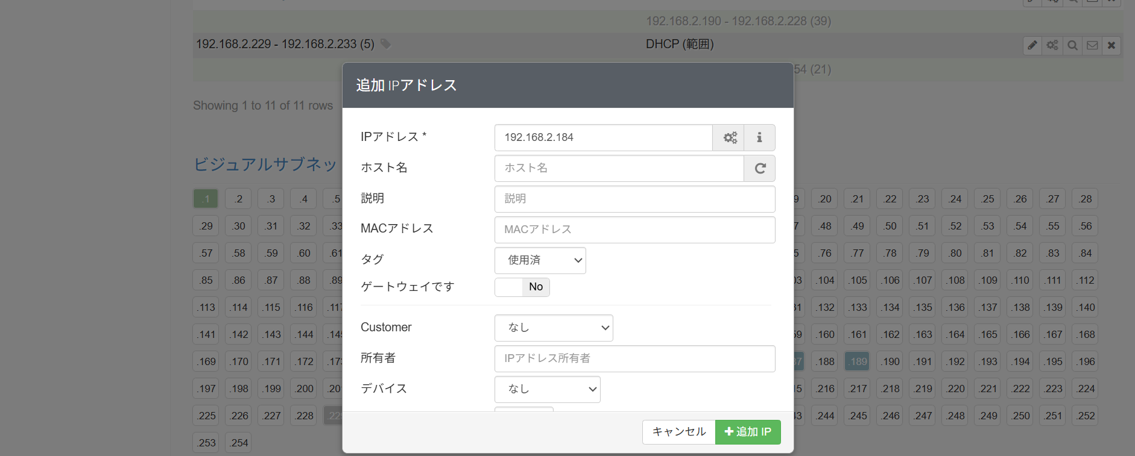Select the .112 address block

[x=1085, y=280]
